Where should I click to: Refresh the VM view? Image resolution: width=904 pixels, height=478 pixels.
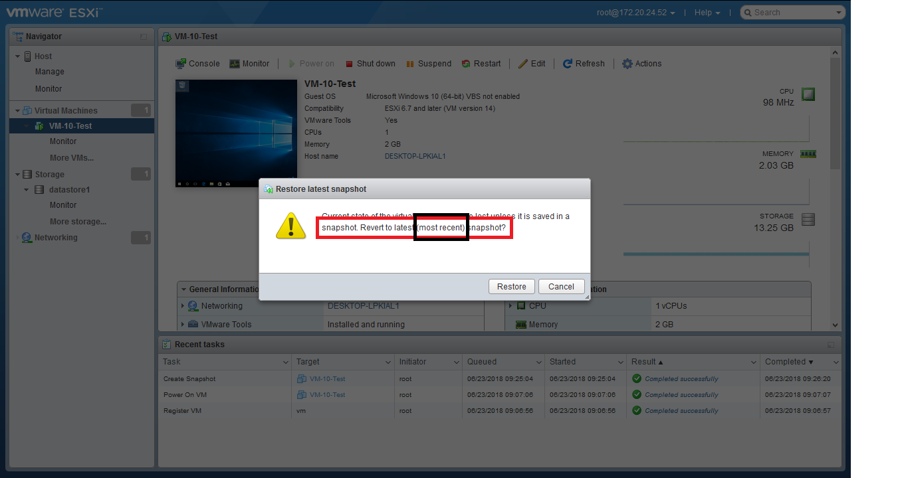(568, 64)
